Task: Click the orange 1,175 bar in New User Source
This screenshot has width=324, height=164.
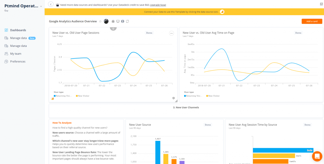Action: click(174, 161)
